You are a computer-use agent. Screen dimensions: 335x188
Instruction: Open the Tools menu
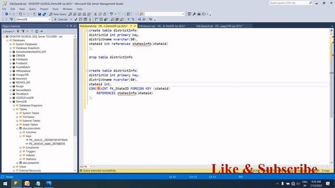(55, 9)
